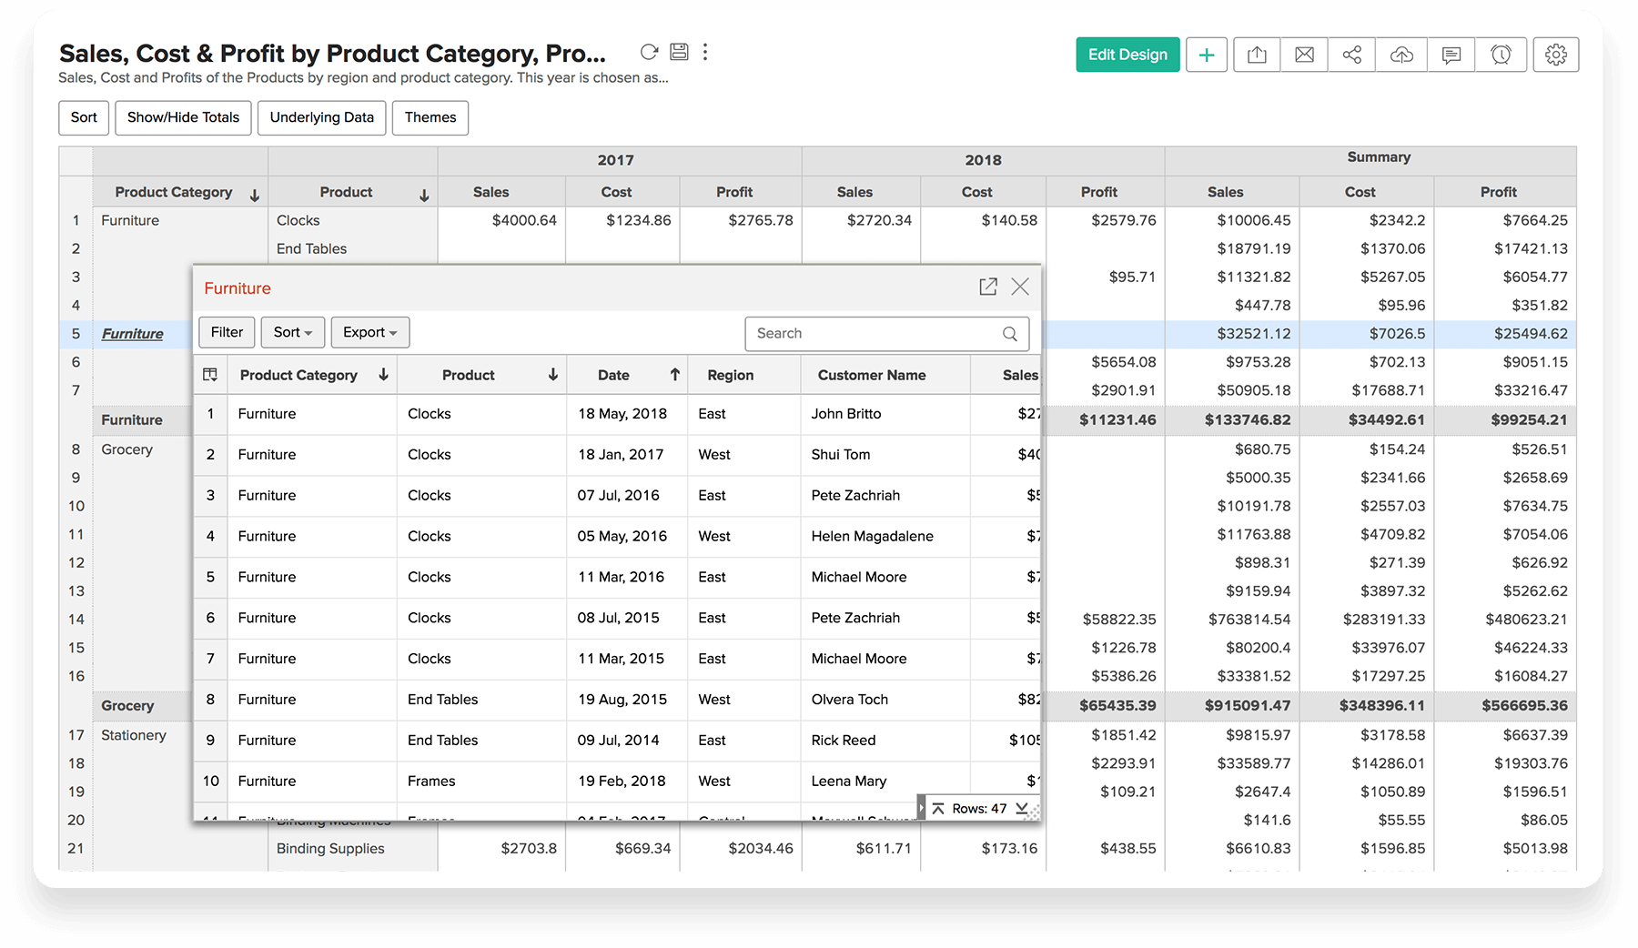Click the Edit Design button
The image size is (1638, 948).
point(1127,55)
